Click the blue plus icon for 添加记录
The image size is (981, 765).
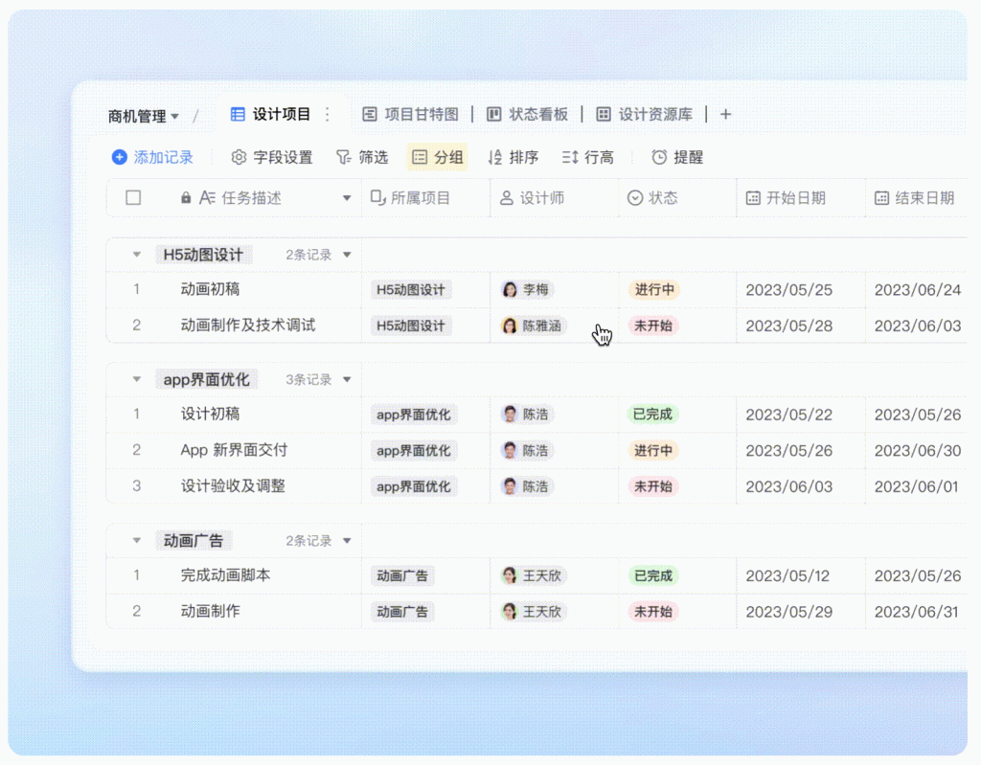(x=119, y=157)
